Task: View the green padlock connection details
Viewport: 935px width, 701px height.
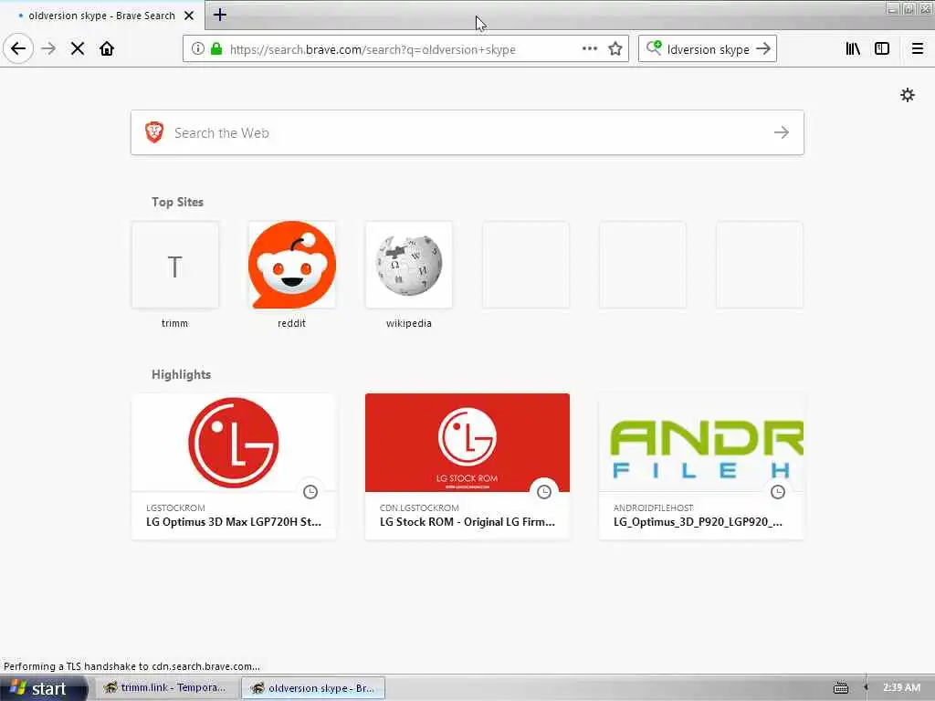Action: [x=216, y=49]
